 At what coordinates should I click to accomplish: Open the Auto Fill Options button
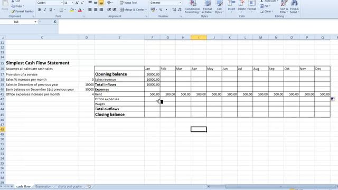(x=333, y=99)
